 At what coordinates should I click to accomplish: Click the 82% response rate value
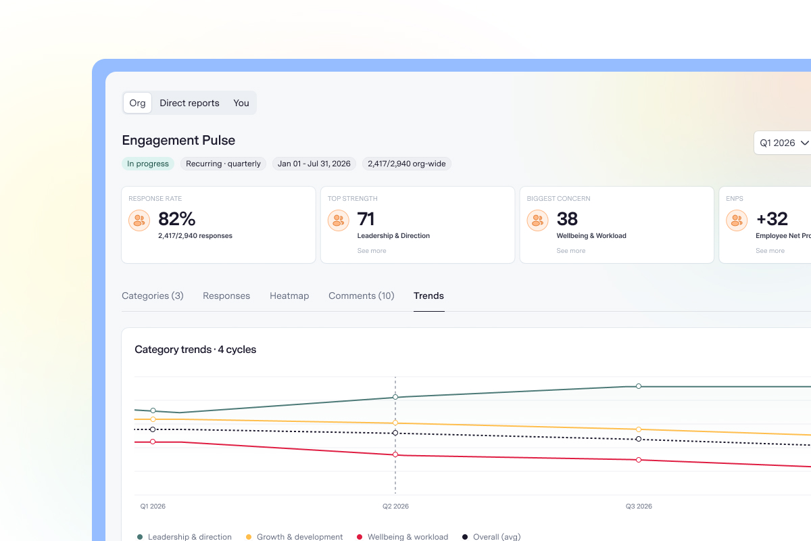click(177, 219)
